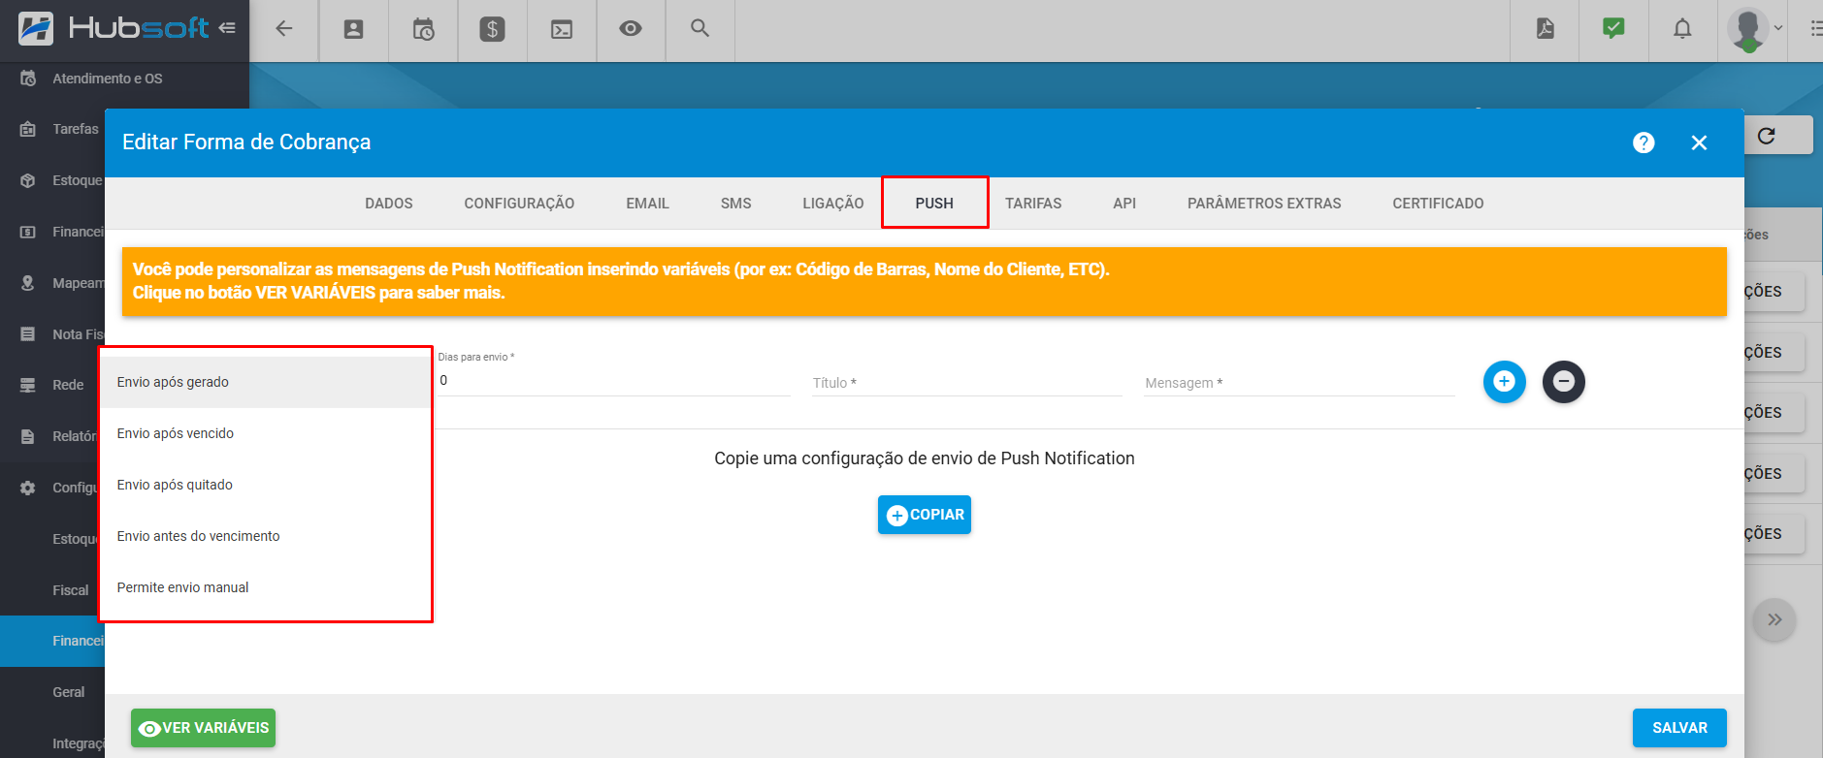The image size is (1823, 758).
Task: Switch to the TARIFAS tab
Action: (x=1033, y=204)
